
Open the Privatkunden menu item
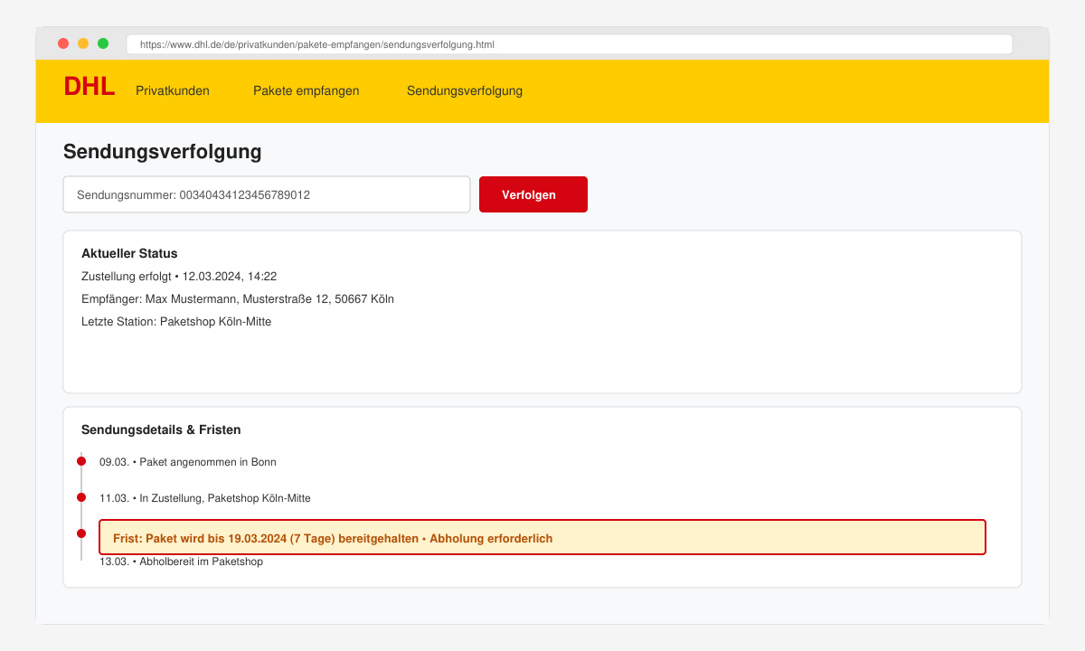[x=173, y=90]
